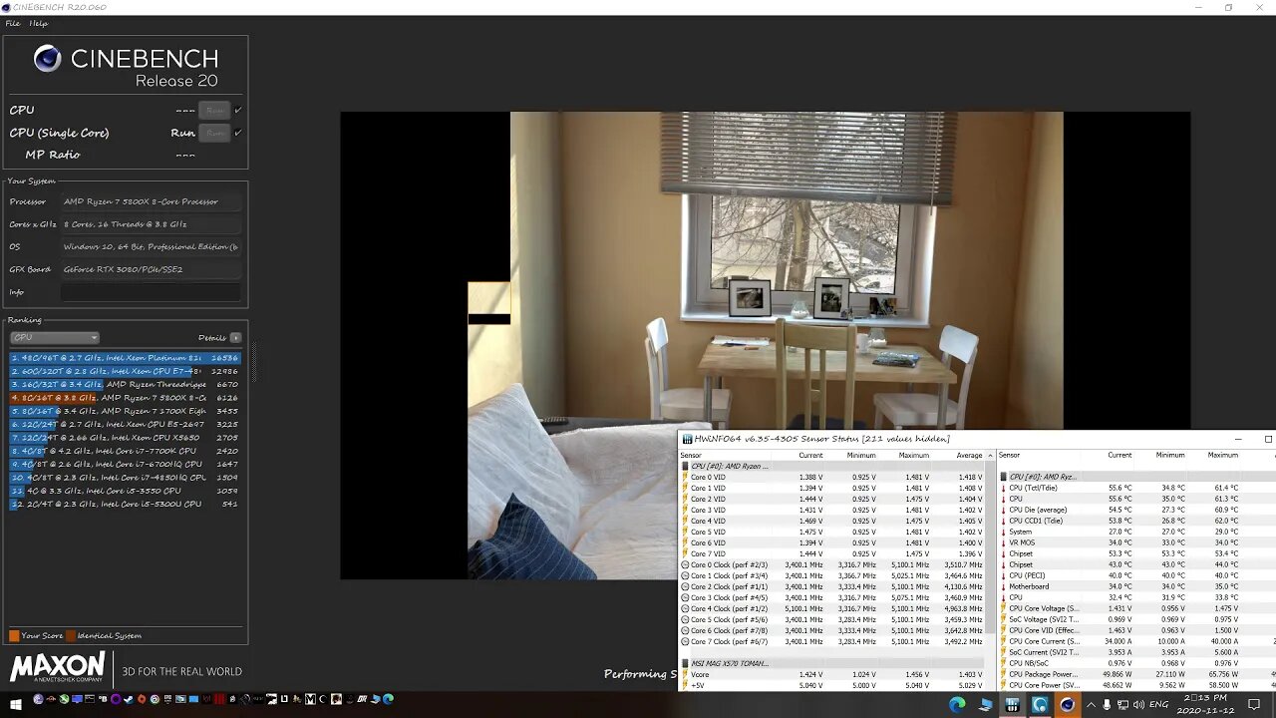The image size is (1276, 718).
Task: Select the CPU CCD1 (Tdie) row
Action: coord(1136,521)
